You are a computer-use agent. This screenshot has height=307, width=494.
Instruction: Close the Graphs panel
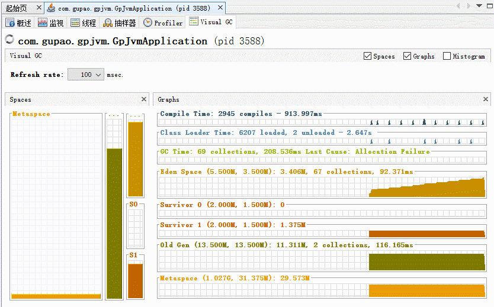coord(486,99)
